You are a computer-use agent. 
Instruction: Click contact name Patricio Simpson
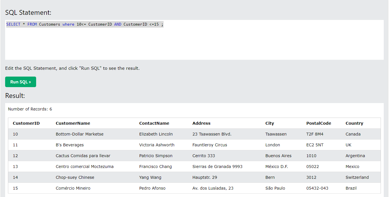pos(156,156)
